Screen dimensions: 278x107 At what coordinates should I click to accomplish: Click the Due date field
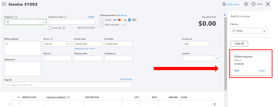119,44
